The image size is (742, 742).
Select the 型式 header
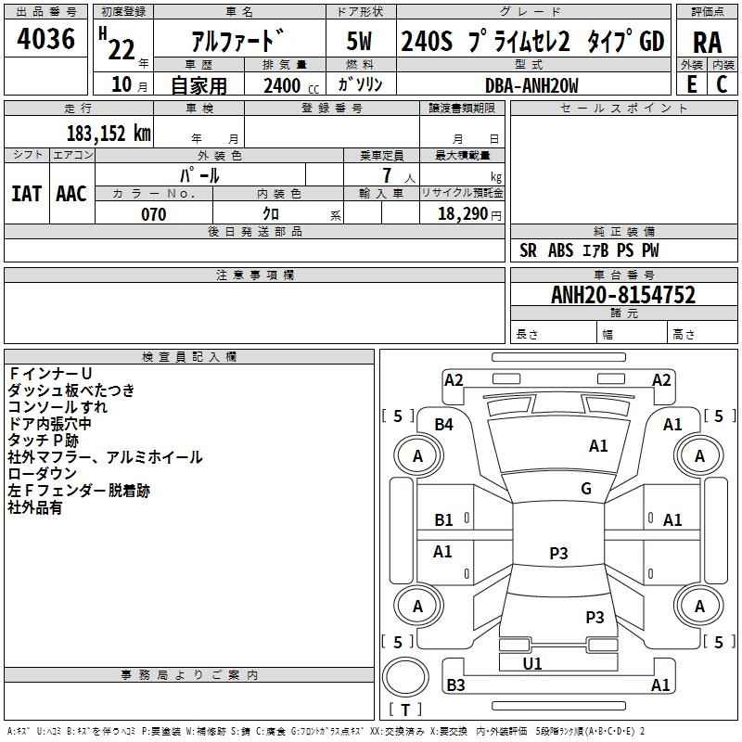533,64
